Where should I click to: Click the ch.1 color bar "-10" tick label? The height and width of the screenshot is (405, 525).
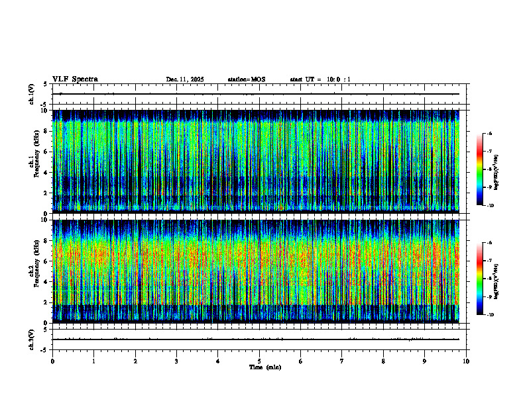click(490, 205)
